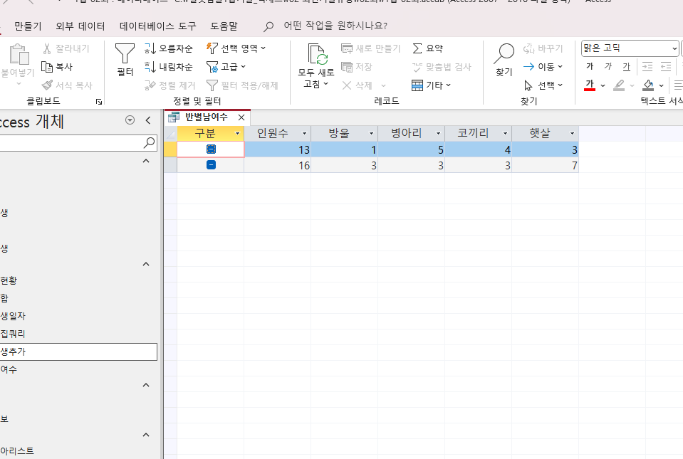Toggle the 구분 checkbox in the first row
The height and width of the screenshot is (459, 683).
pyautogui.click(x=211, y=149)
